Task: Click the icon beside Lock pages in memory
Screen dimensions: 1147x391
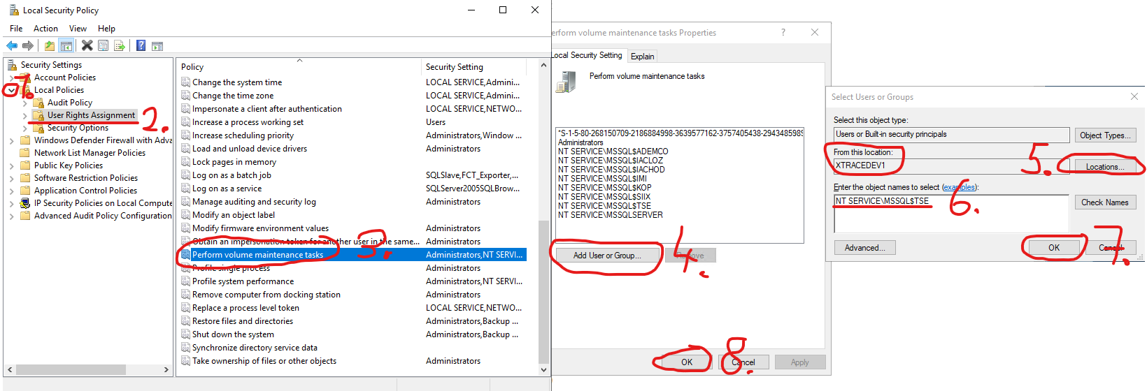Action: [185, 161]
